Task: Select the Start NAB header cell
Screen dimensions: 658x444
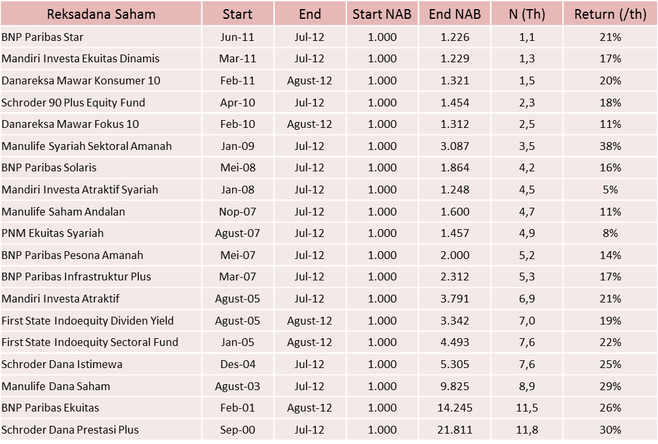Action: coord(382,14)
